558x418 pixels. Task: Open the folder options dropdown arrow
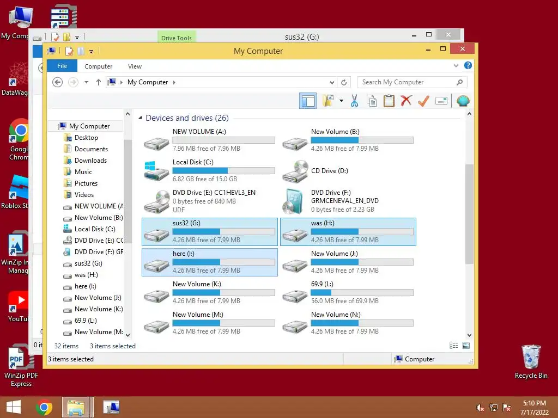point(341,101)
